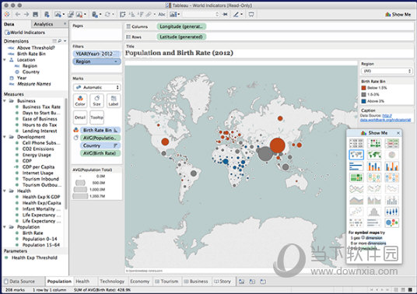
Task: Click the Tooltip button on Marks card
Action: tap(96, 117)
